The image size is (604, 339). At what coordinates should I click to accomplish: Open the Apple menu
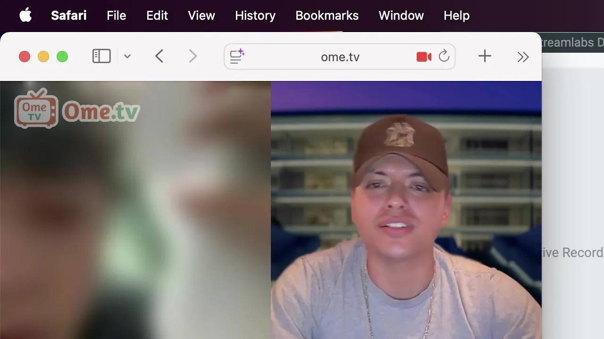[x=25, y=16]
